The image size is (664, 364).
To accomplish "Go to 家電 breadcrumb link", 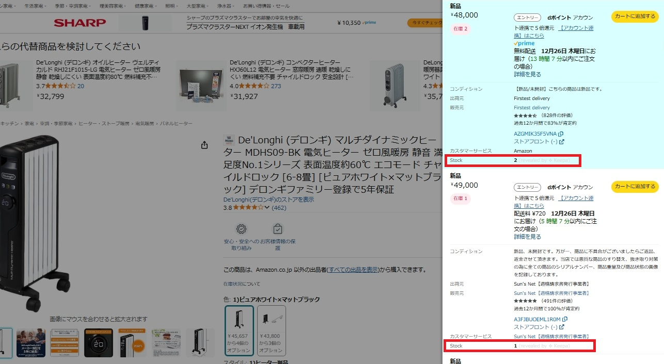I will pyautogui.click(x=29, y=124).
